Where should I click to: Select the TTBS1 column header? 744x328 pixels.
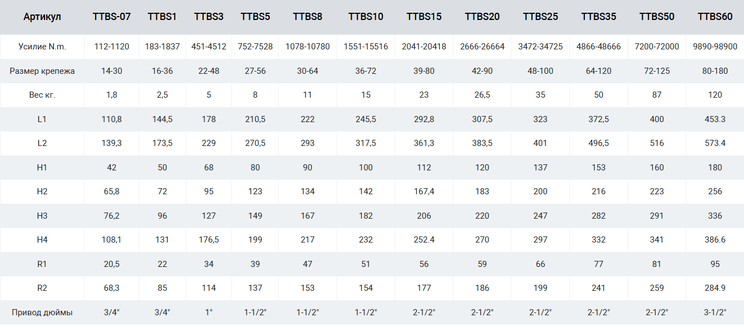click(x=162, y=17)
